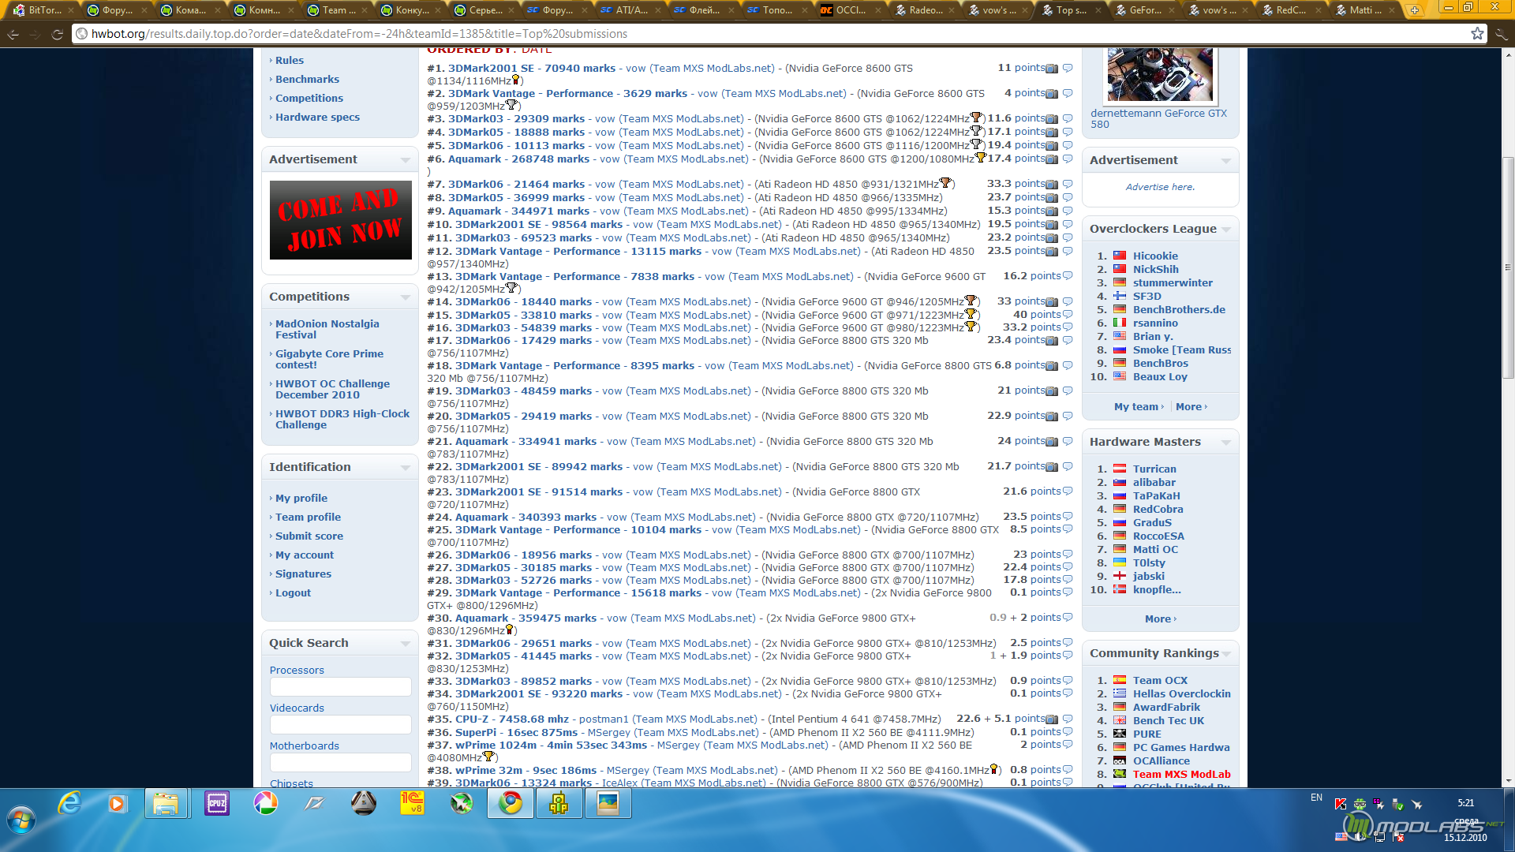This screenshot has height=852, width=1515.
Task: Go back with the browser back arrow
Action: coord(13,34)
